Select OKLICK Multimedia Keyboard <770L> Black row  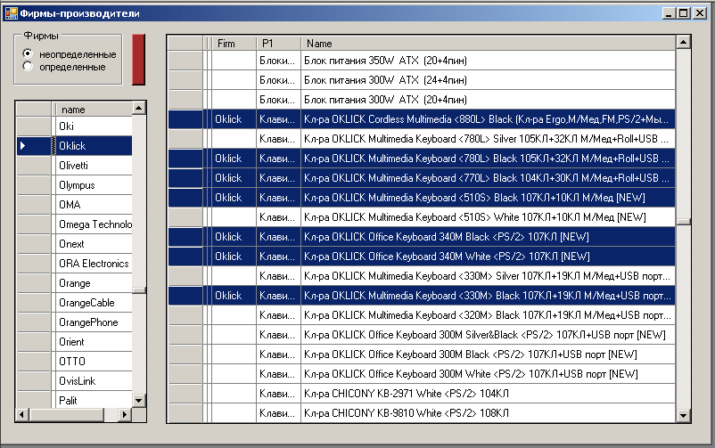[x=422, y=178]
